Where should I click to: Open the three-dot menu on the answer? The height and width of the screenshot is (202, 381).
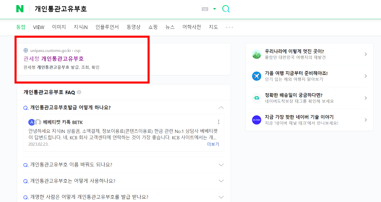(x=218, y=122)
